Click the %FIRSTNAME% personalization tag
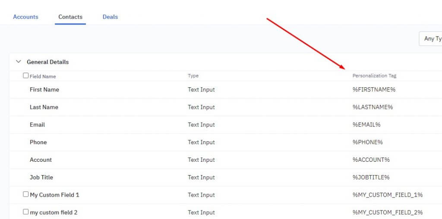 coord(374,89)
